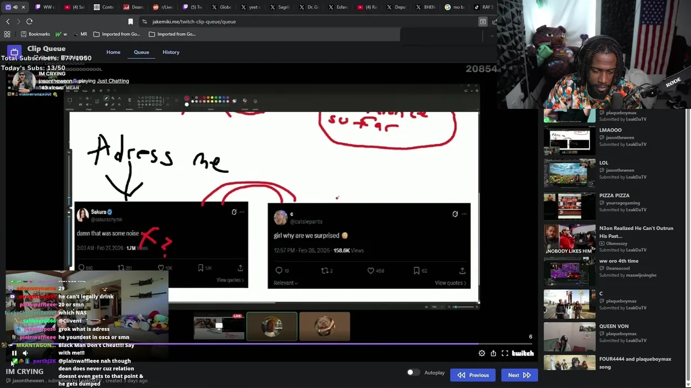The width and height of the screenshot is (691, 388).
Task: Click 'N3on Realized He Can't Outrun' title
Action: click(636, 232)
